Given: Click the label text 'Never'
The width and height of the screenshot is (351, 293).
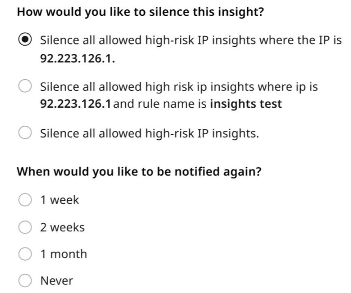Looking at the screenshot, I should (57, 280).
